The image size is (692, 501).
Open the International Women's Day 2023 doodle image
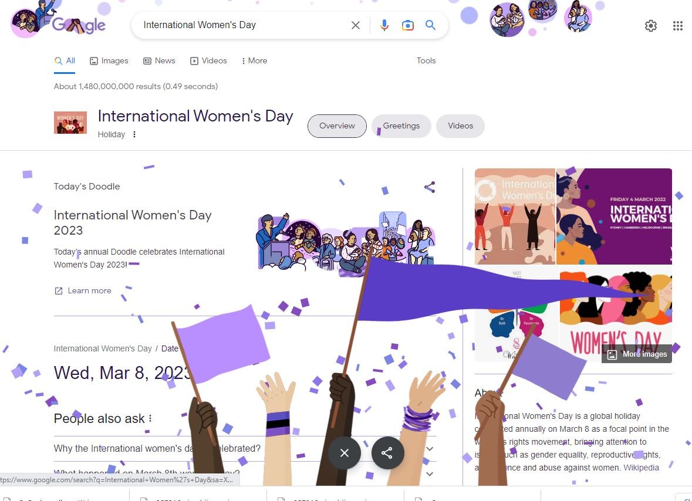[346, 243]
